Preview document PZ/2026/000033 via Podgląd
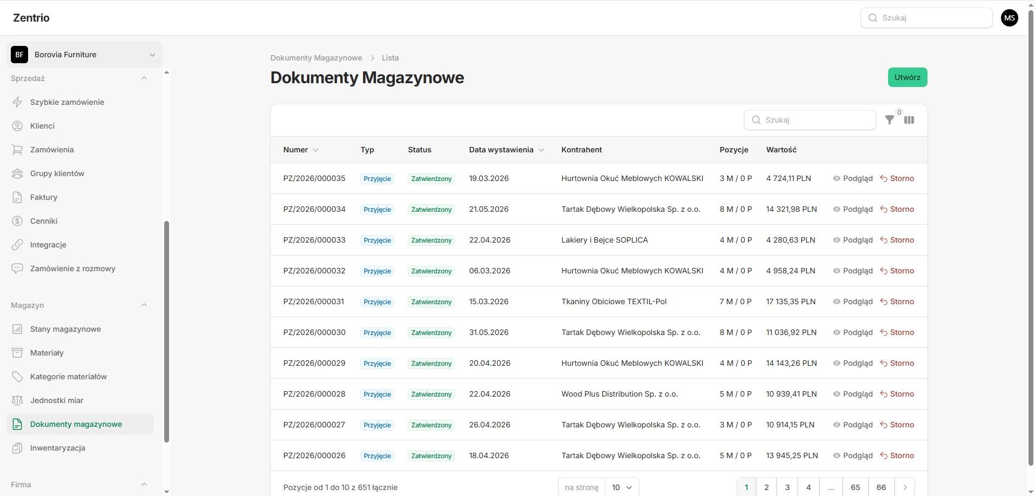The height and width of the screenshot is (496, 1035). click(853, 240)
